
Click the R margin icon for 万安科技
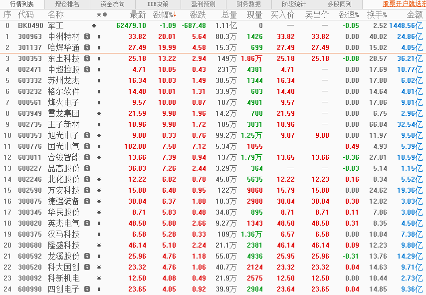pos(87,190)
